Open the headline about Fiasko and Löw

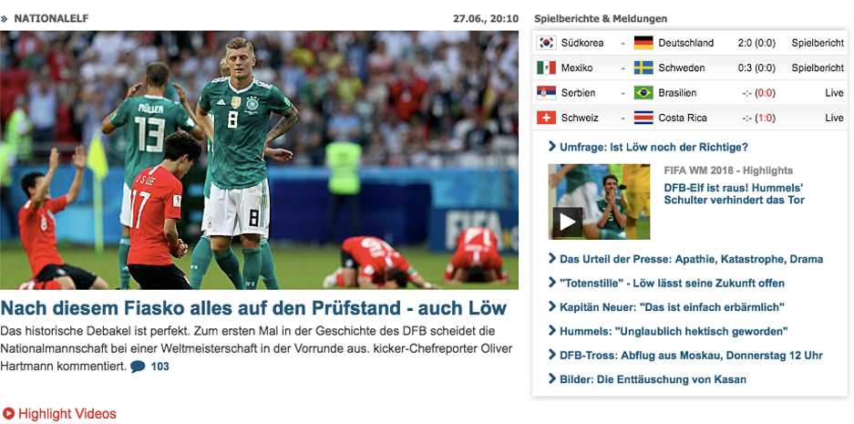[253, 308]
